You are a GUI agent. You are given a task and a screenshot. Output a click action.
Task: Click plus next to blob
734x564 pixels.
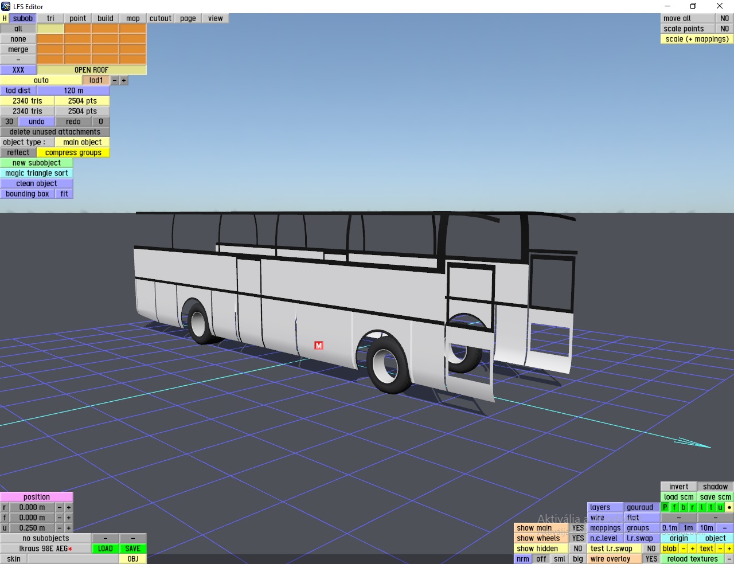click(x=693, y=549)
